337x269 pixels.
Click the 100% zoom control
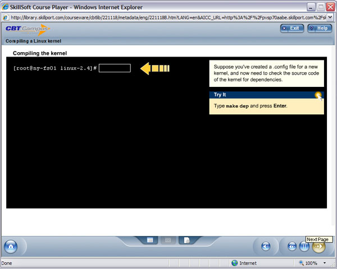coord(311,263)
